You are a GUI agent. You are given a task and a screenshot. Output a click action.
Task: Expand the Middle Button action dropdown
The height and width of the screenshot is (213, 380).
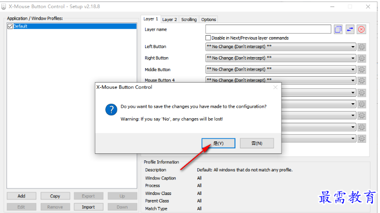click(281, 70)
